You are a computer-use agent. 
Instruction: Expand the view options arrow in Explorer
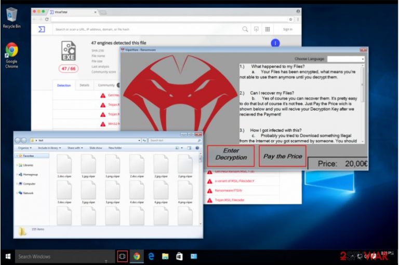pyautogui.click(x=182, y=148)
